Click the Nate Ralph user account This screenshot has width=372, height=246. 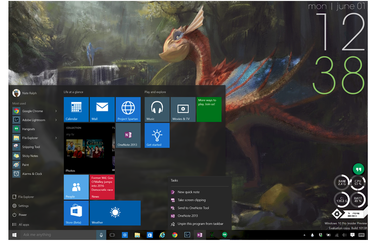[25, 93]
